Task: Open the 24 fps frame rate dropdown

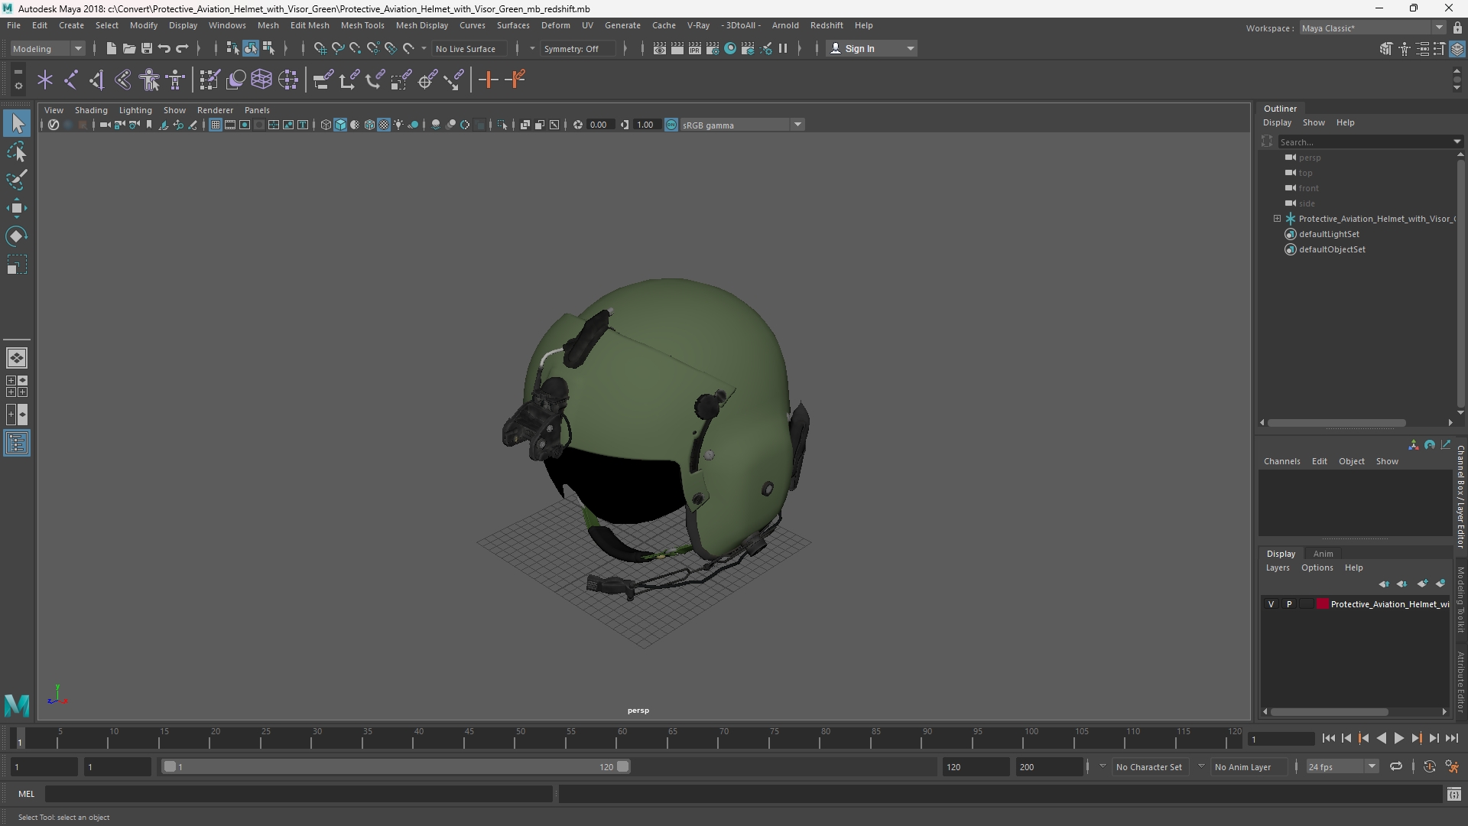Action: click(x=1341, y=766)
